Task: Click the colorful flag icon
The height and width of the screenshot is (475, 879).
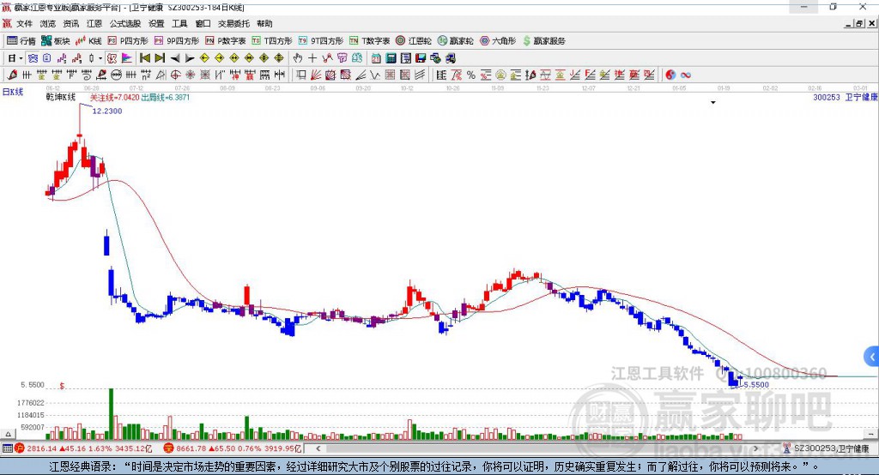Action: tap(127, 58)
